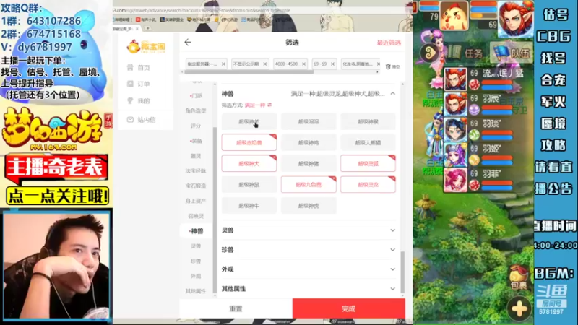Viewport: 578px width, 325px height.
Task: Deselect 超级赤焰兽 option
Action: tap(249, 142)
